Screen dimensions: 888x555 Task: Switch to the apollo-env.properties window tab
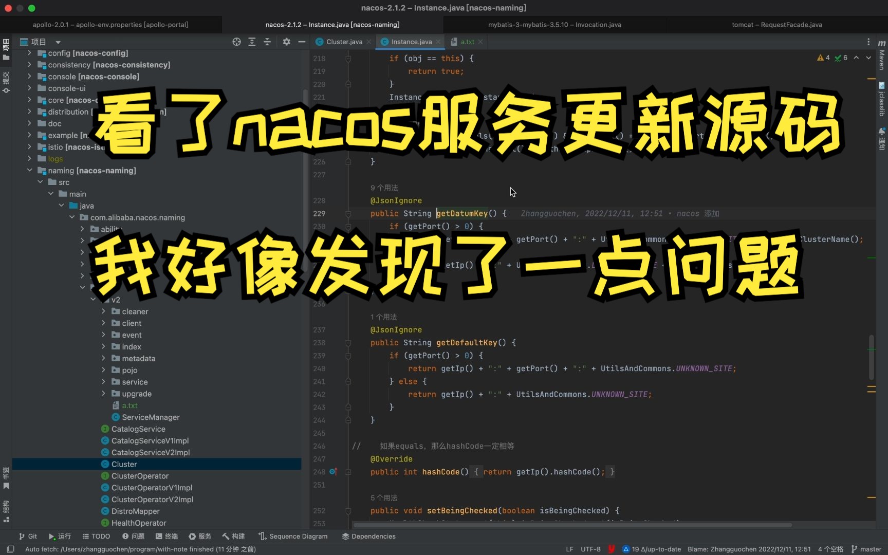click(110, 25)
